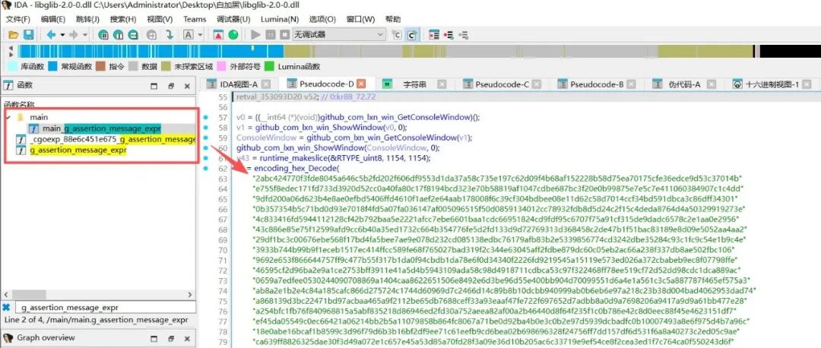821x348 pixels.
Task: Open the 选项(O) menu
Action: click(322, 19)
